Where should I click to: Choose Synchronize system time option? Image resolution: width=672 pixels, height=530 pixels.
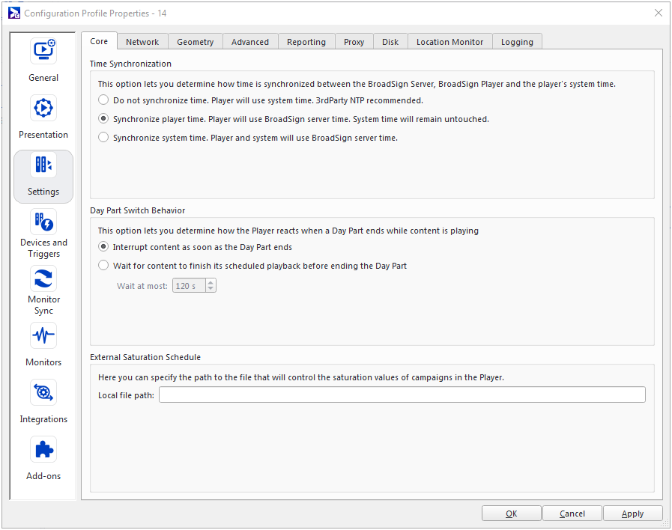(103, 138)
